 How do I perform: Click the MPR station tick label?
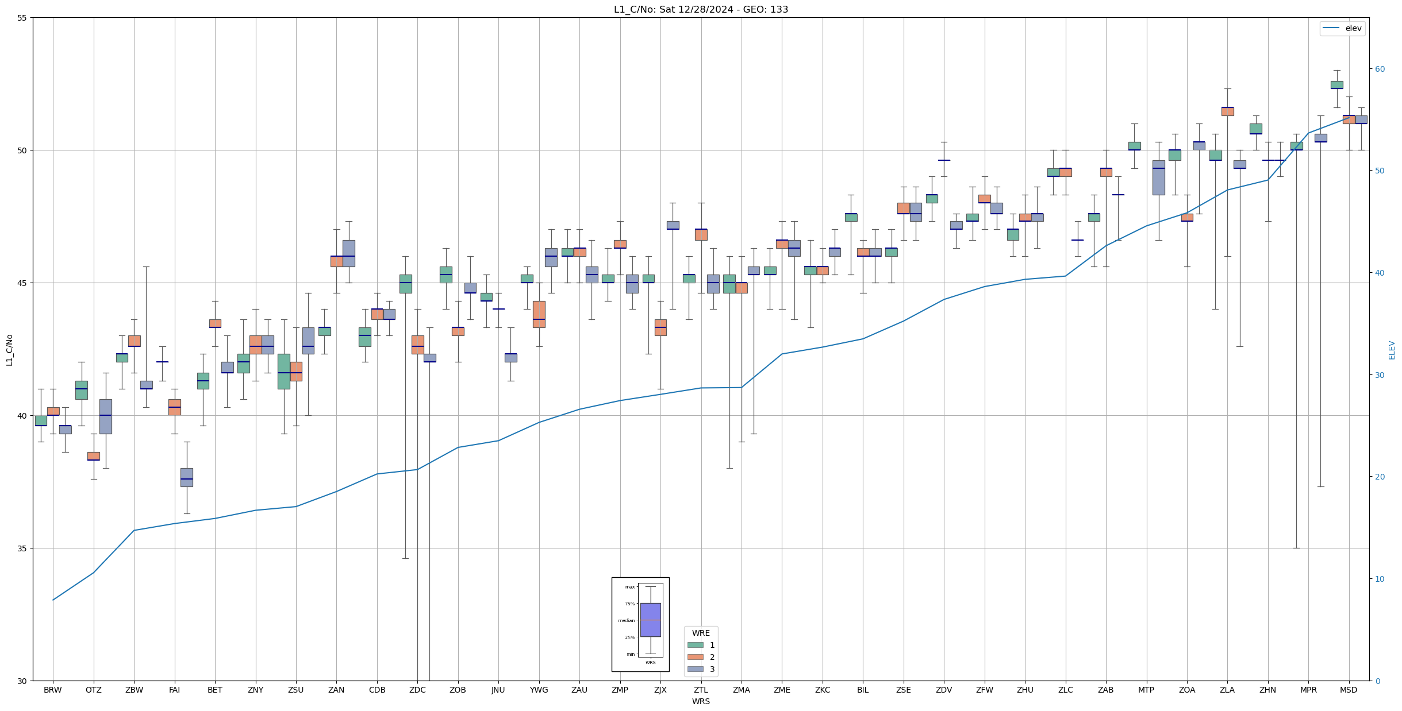click(x=1308, y=690)
